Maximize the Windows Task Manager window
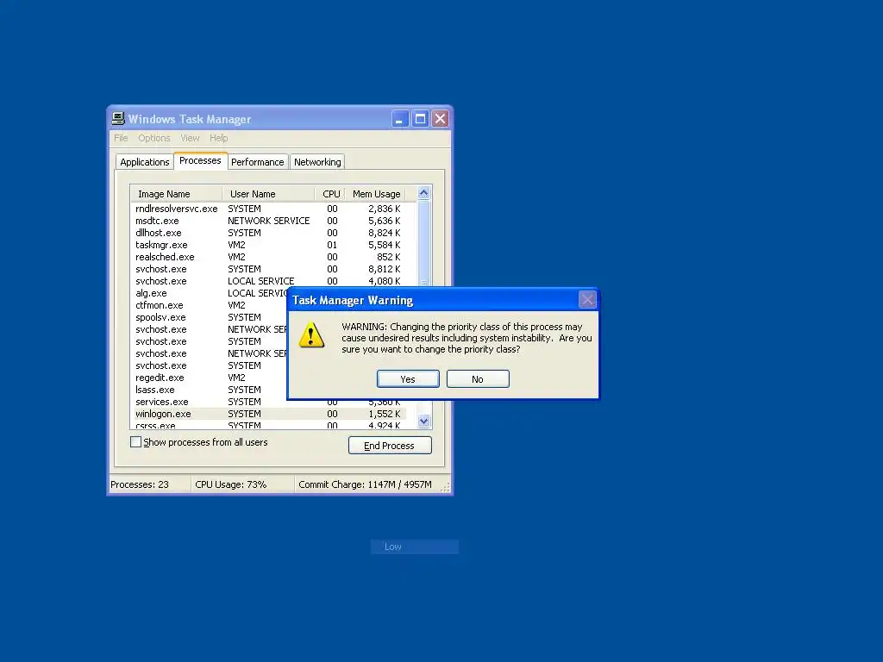This screenshot has height=662, width=883. 420,118
